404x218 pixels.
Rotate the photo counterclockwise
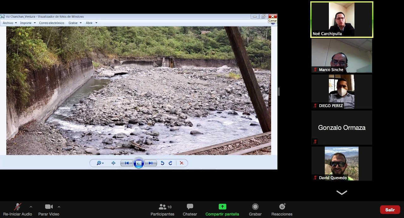coord(162,163)
